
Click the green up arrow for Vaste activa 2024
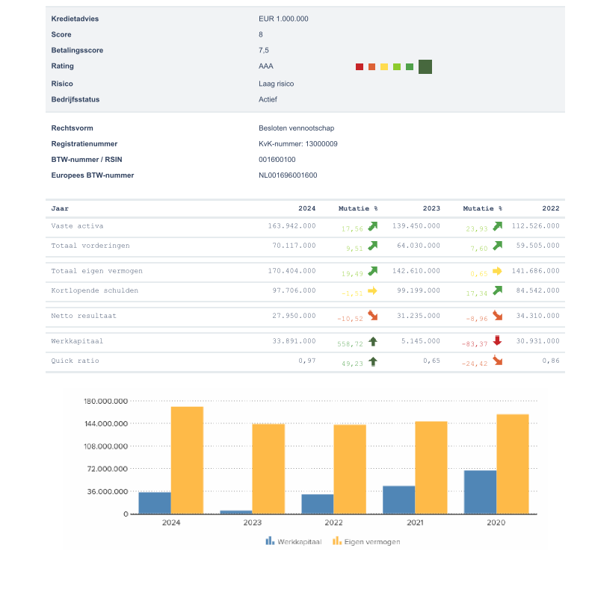coord(372,225)
